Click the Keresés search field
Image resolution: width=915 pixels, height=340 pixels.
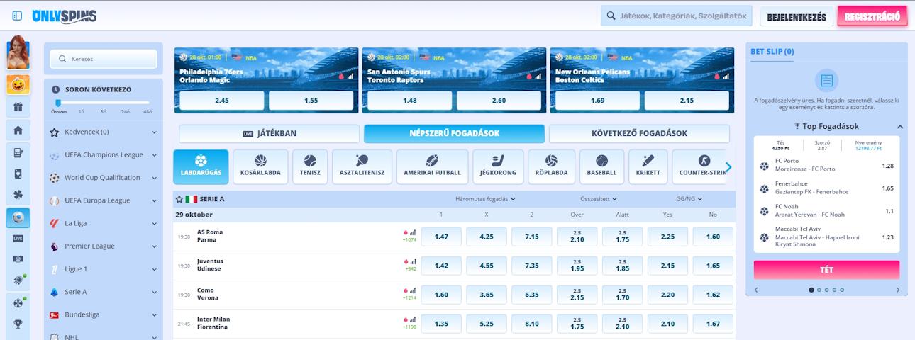point(104,59)
